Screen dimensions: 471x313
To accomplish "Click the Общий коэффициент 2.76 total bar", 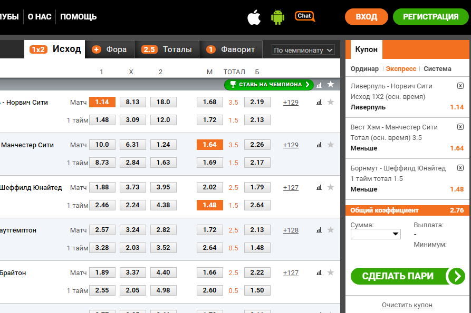I will (407, 210).
